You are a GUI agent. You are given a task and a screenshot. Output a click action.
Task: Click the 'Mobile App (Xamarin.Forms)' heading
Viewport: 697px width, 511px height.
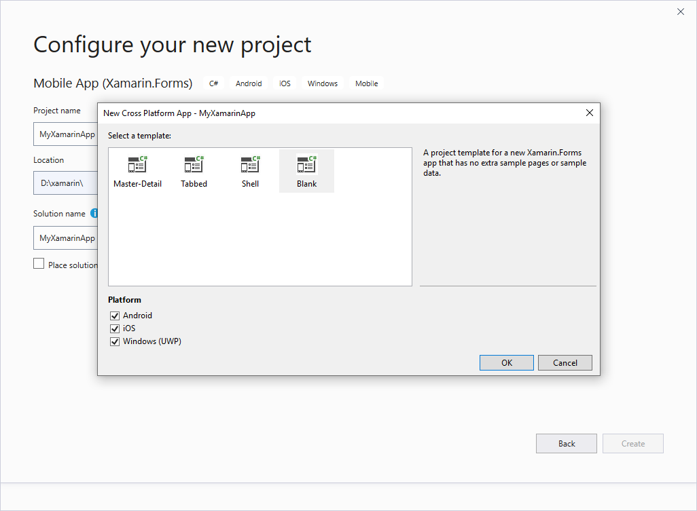[x=113, y=83]
